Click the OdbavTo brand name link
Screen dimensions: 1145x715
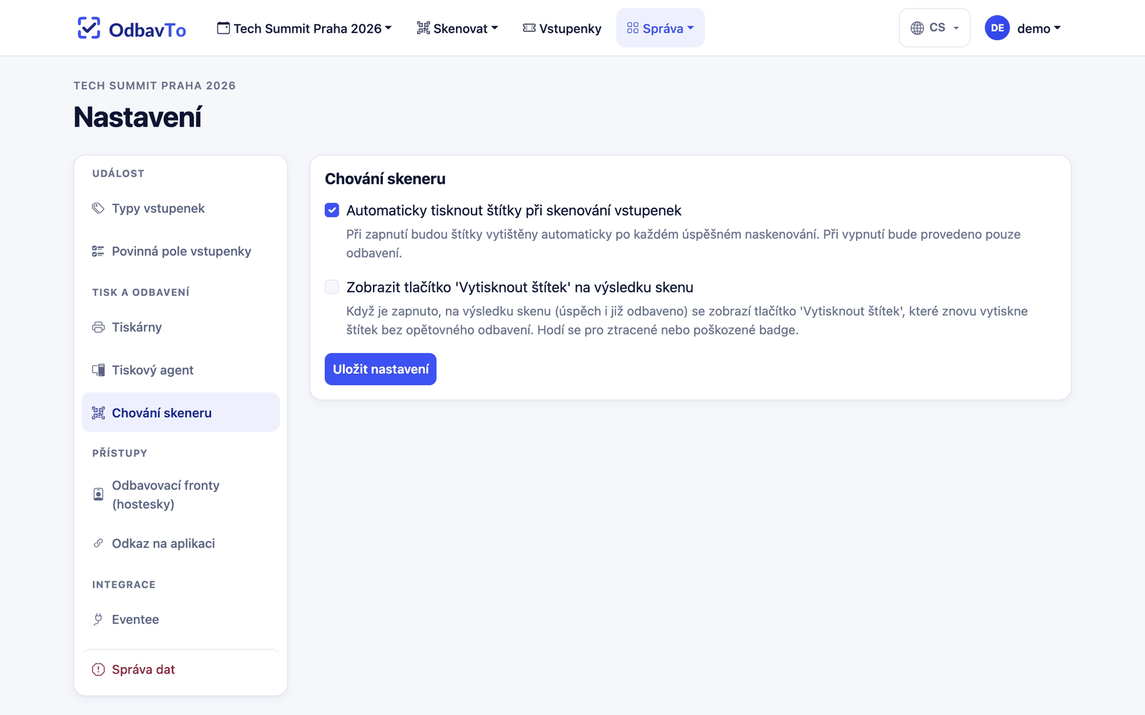click(x=147, y=29)
